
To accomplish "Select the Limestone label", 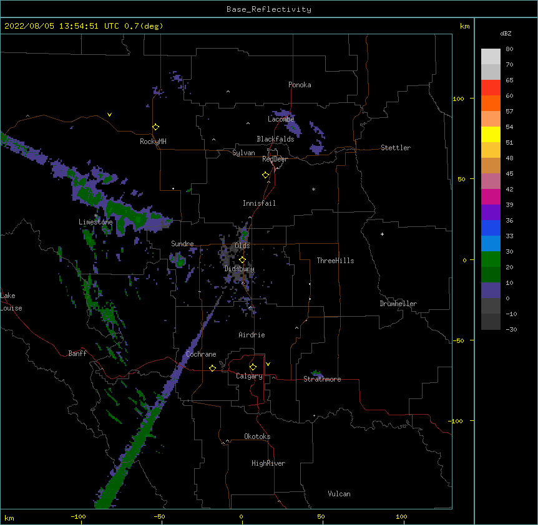I will pyautogui.click(x=95, y=222).
